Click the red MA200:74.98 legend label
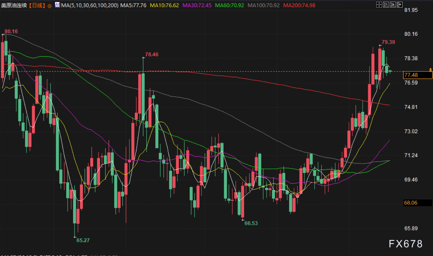The height and width of the screenshot is (256, 433). (x=299, y=5)
